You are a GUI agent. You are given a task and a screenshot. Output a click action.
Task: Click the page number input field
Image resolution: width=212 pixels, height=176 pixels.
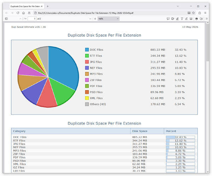coord(32,19)
